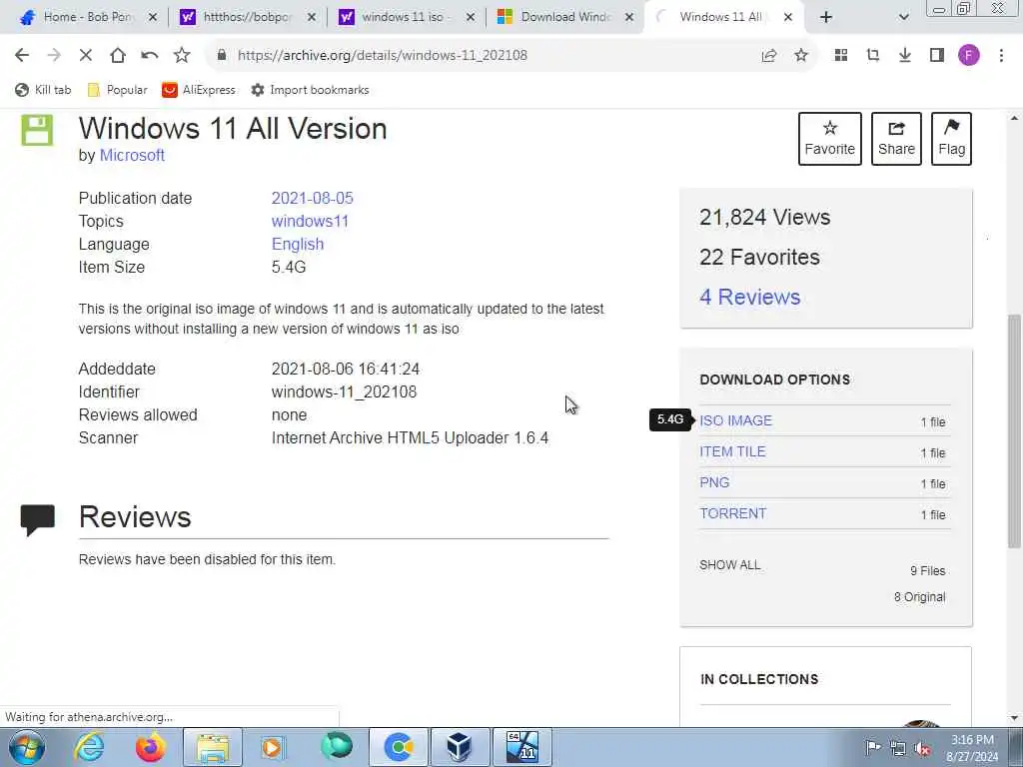
Task: Click the Kill tab bookmark
Action: click(43, 90)
